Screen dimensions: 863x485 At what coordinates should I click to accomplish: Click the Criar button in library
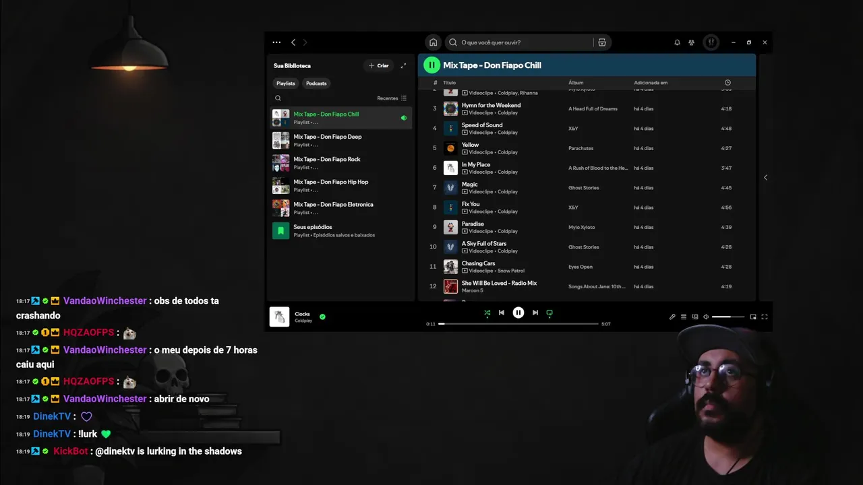(379, 65)
